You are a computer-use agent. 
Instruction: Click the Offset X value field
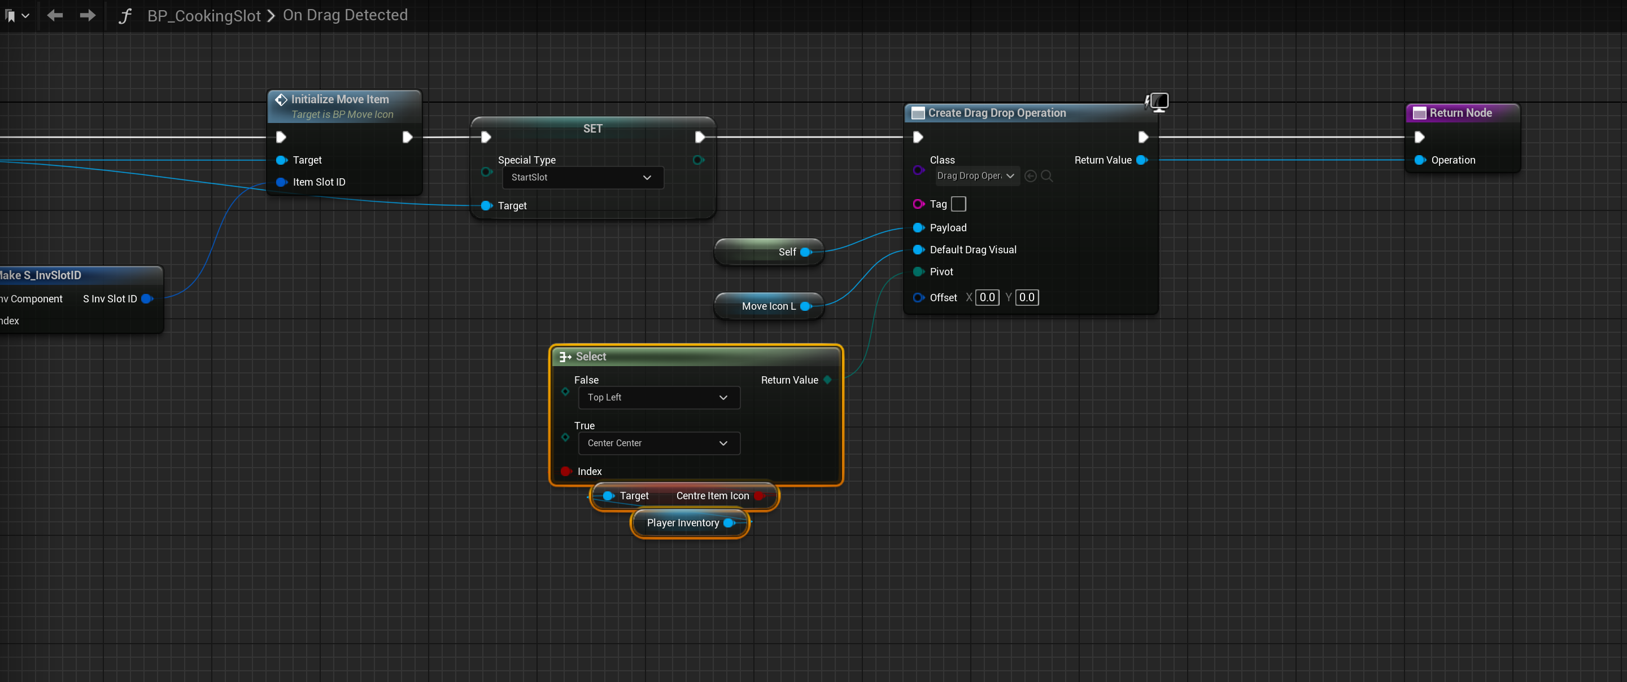pos(987,297)
